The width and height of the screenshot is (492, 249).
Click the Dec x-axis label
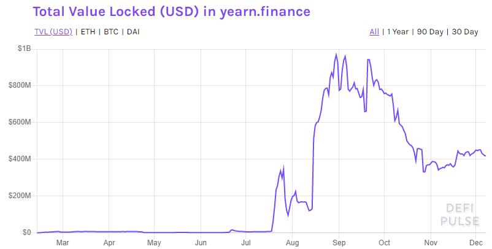pos(476,242)
